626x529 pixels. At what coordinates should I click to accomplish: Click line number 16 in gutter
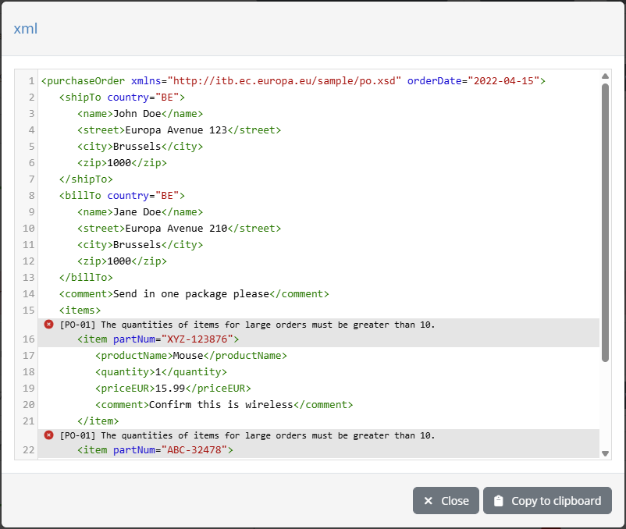[x=28, y=339]
